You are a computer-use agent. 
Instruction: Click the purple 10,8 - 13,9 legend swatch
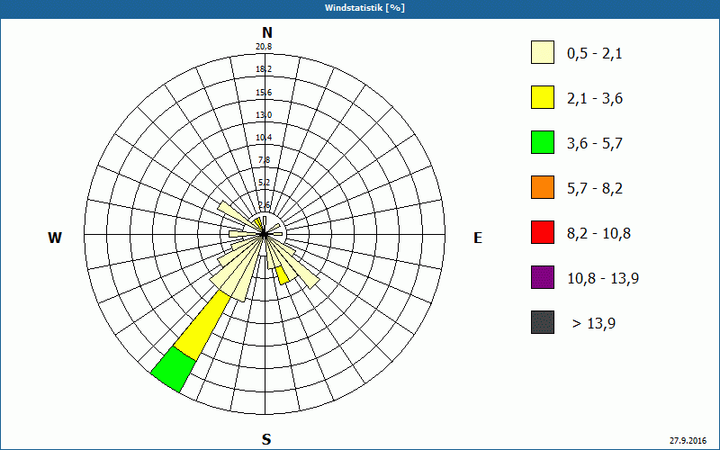click(x=543, y=277)
